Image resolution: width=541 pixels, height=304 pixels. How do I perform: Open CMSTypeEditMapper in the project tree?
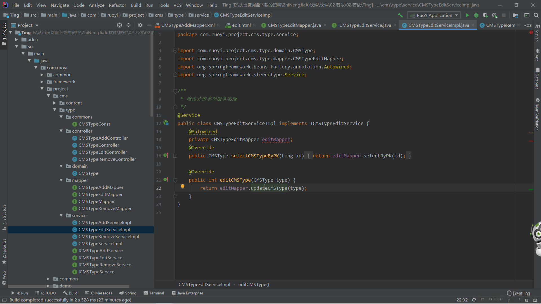coord(100,194)
